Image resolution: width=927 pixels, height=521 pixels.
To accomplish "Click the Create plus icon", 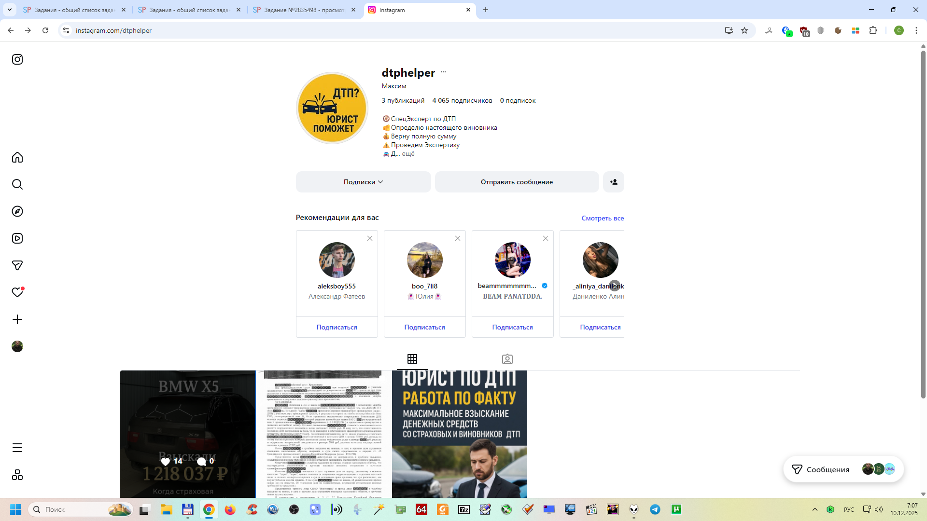I will tap(17, 320).
